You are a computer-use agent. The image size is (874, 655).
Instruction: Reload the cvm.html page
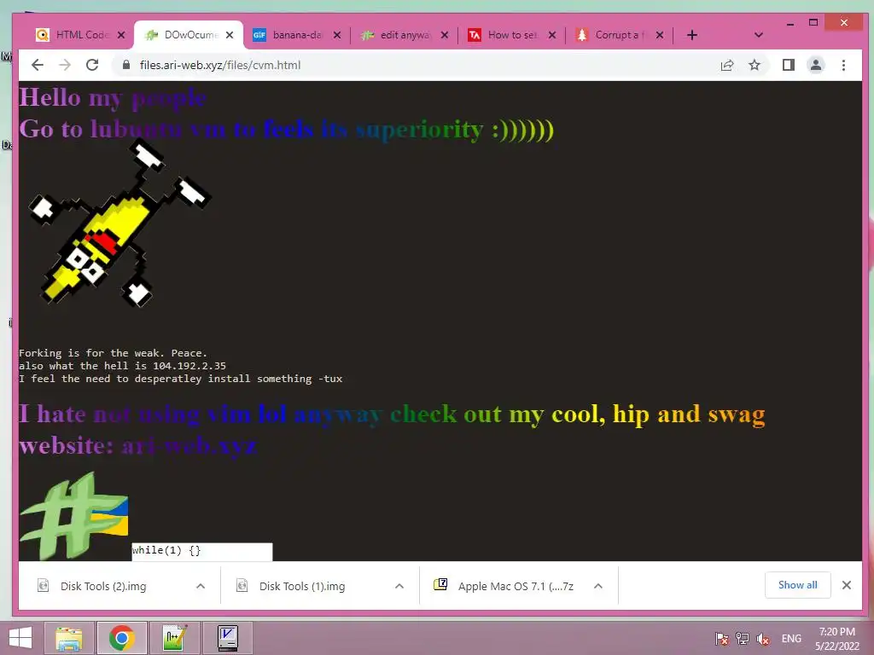point(92,65)
